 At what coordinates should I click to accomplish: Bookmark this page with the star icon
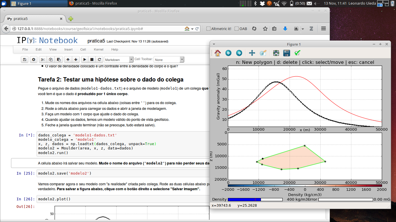265,29
